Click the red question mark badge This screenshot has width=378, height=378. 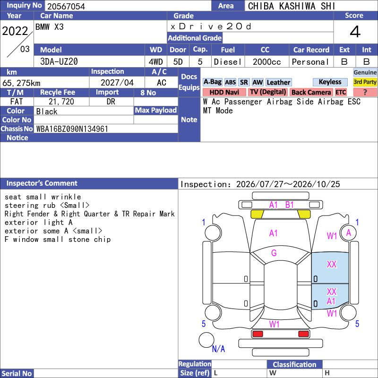point(365,92)
